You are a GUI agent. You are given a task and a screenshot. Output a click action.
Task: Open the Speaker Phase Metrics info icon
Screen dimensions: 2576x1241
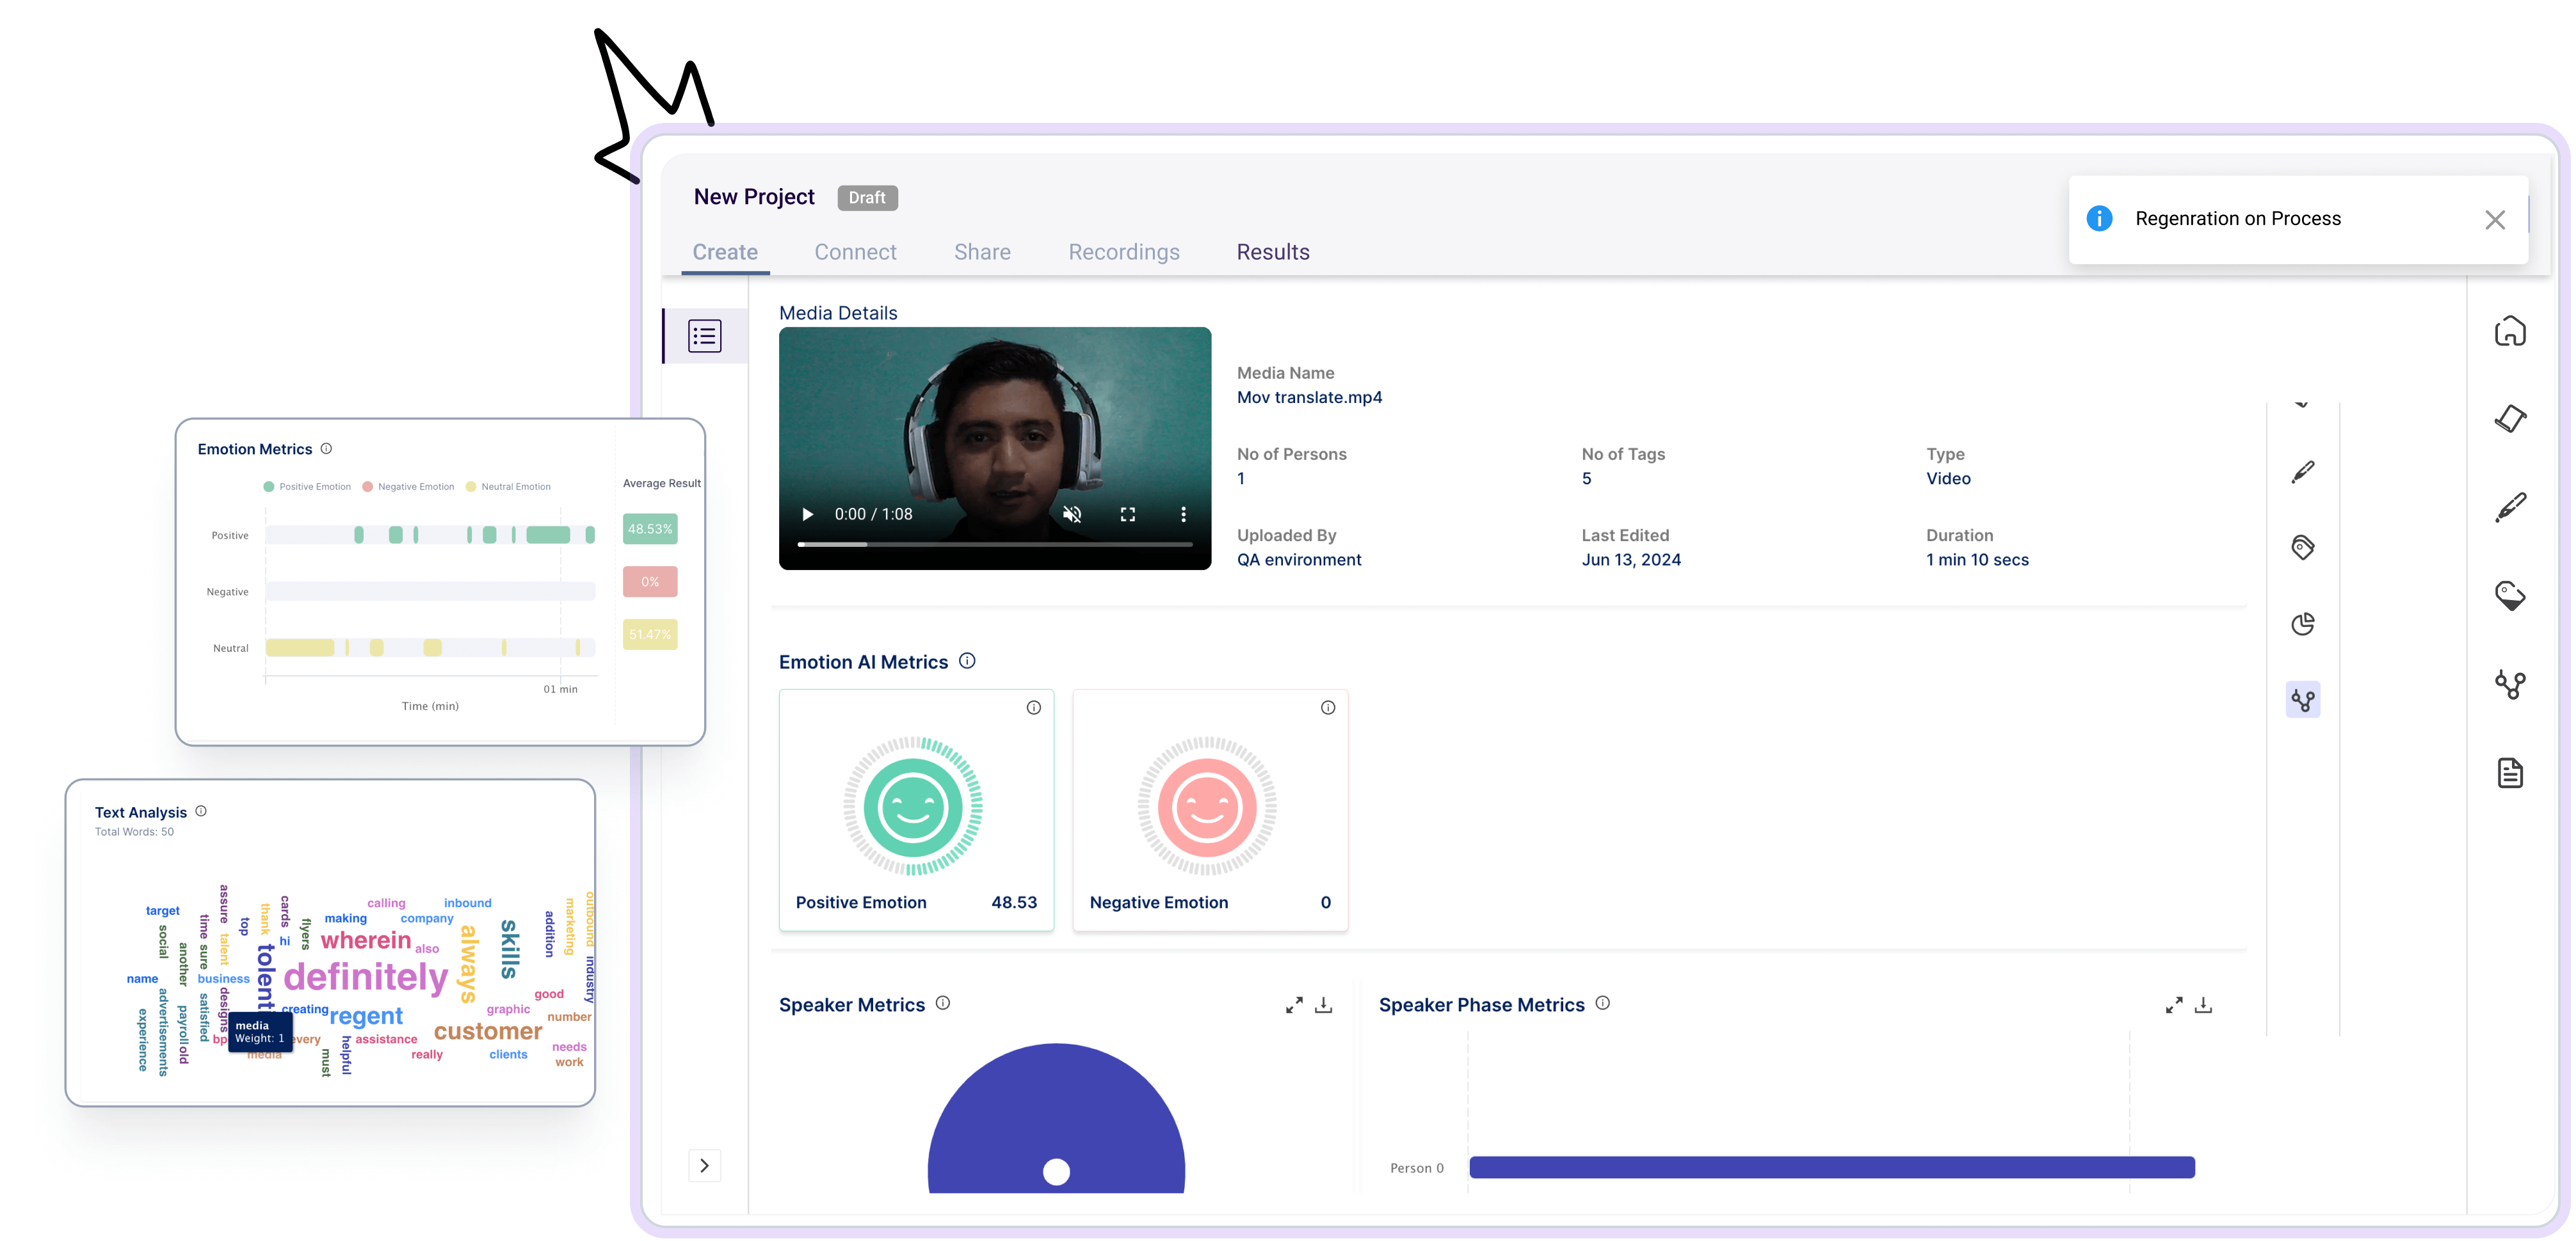(x=1603, y=1003)
